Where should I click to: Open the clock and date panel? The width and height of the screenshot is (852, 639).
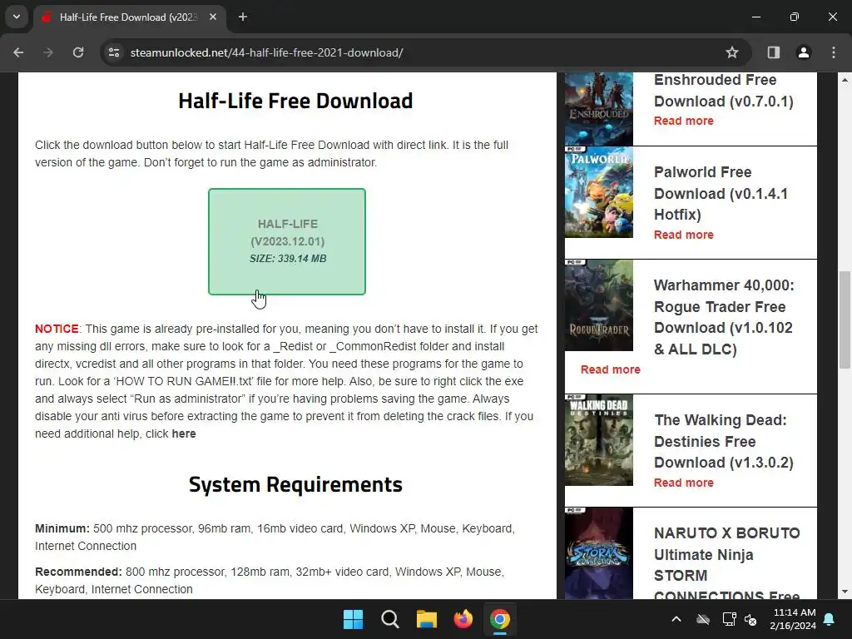(793, 619)
